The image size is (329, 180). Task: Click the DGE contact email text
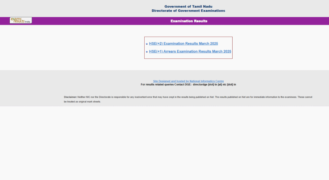[214, 85]
